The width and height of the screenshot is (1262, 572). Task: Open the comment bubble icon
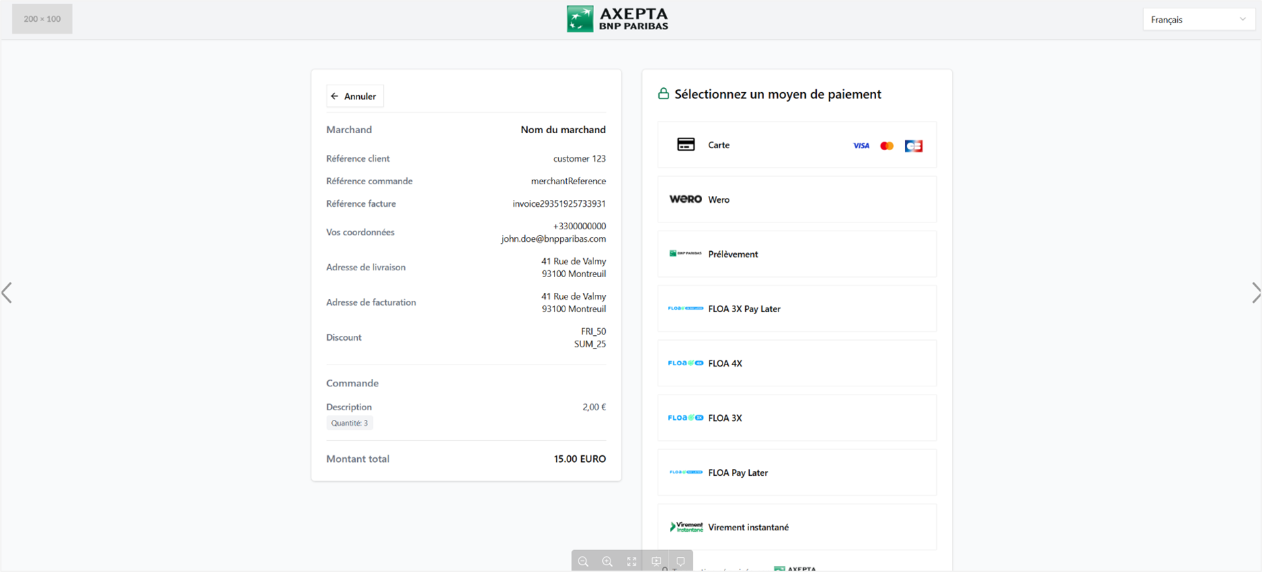(x=681, y=561)
